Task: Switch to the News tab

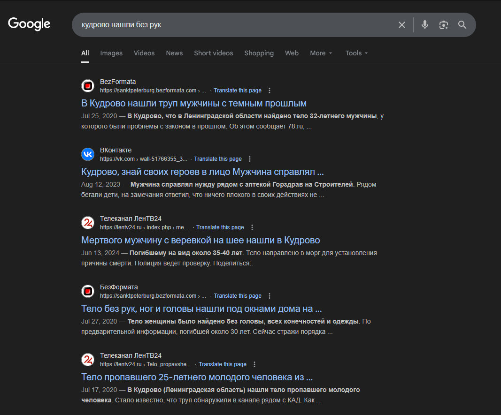Action: tap(174, 53)
